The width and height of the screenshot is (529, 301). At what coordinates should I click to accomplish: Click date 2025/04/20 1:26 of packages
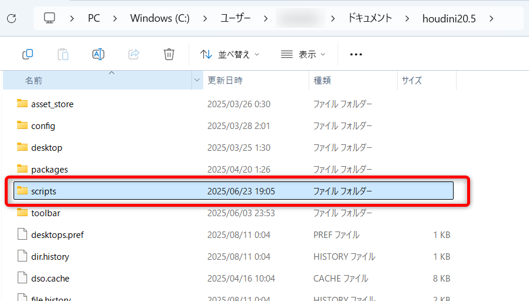(x=239, y=170)
